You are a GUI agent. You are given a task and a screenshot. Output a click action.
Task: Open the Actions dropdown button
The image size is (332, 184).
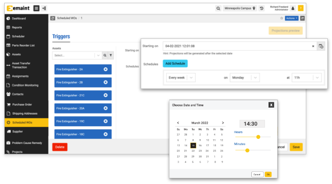tap(291, 18)
